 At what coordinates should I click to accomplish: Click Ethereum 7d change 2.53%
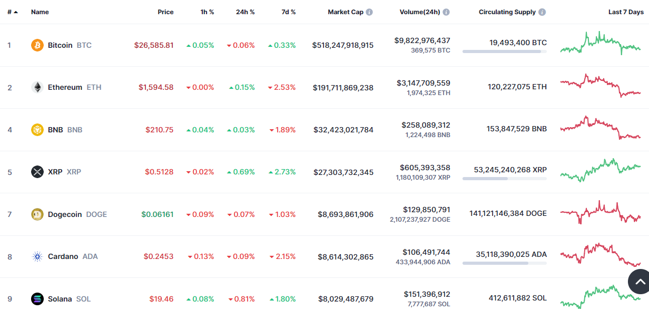[x=282, y=87]
